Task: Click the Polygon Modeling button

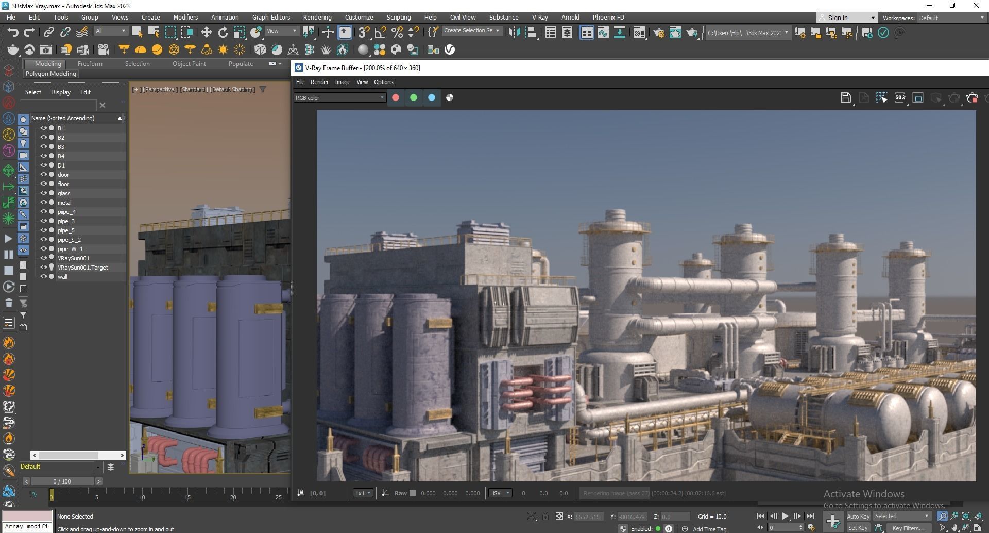Action: (x=50, y=74)
